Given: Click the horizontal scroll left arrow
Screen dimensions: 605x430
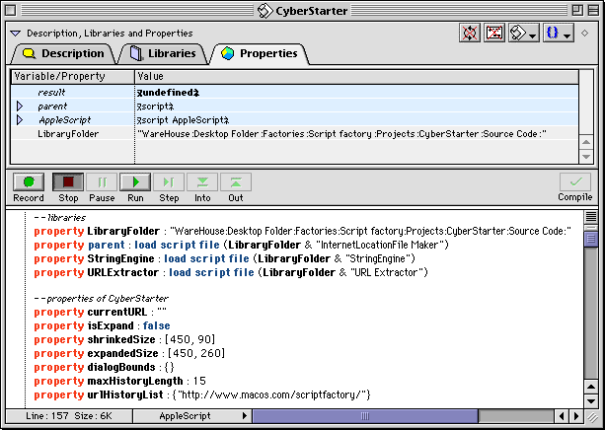Looking at the screenshot, I should pyautogui.click(x=562, y=416).
